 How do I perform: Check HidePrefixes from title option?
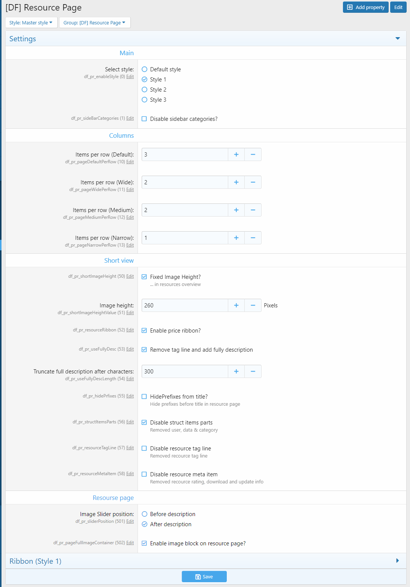click(144, 397)
